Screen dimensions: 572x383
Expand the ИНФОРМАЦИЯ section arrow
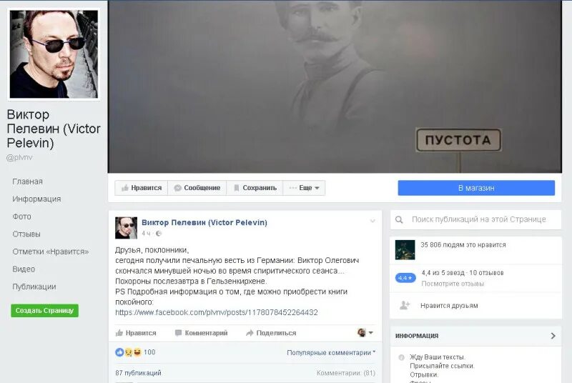pyautogui.click(x=553, y=336)
